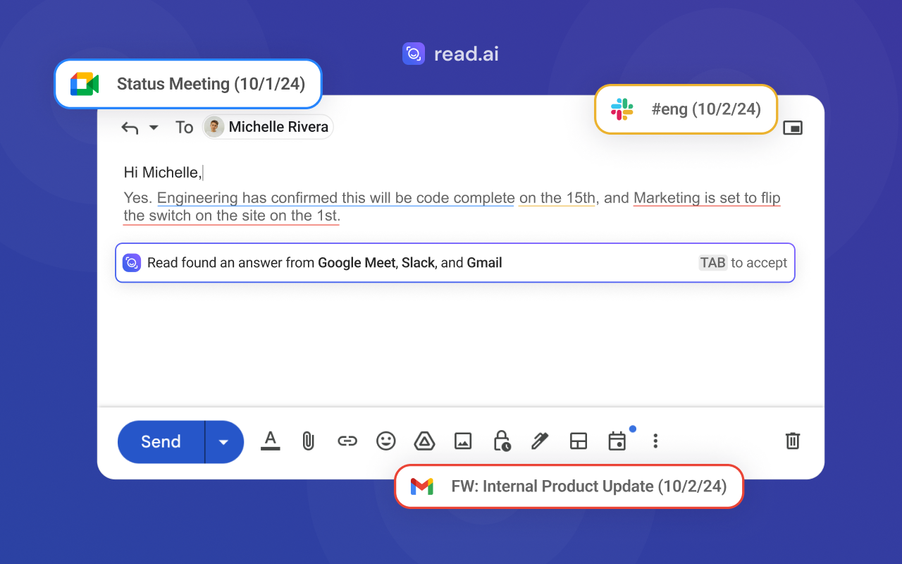Pop out the compose window icon
This screenshot has height=564, width=902.
click(793, 128)
